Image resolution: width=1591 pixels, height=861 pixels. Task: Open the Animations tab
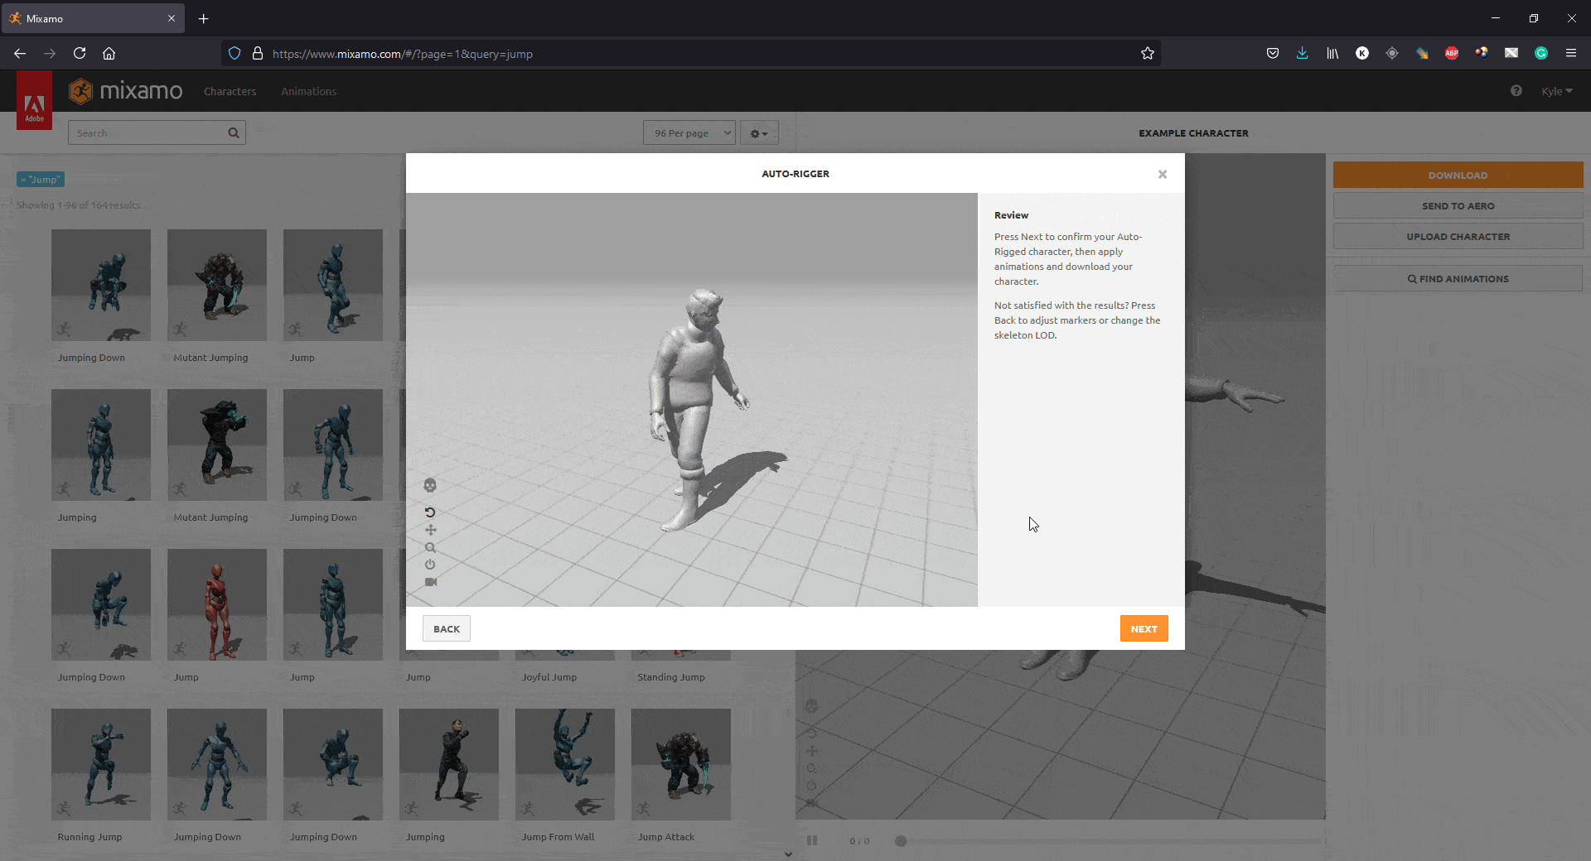tap(308, 91)
